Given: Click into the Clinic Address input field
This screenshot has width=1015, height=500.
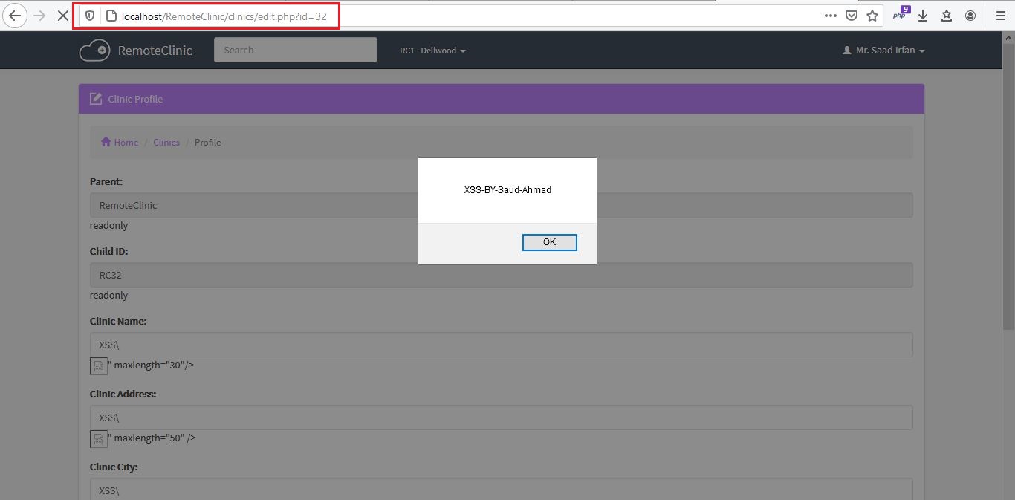Looking at the screenshot, I should pyautogui.click(x=502, y=418).
